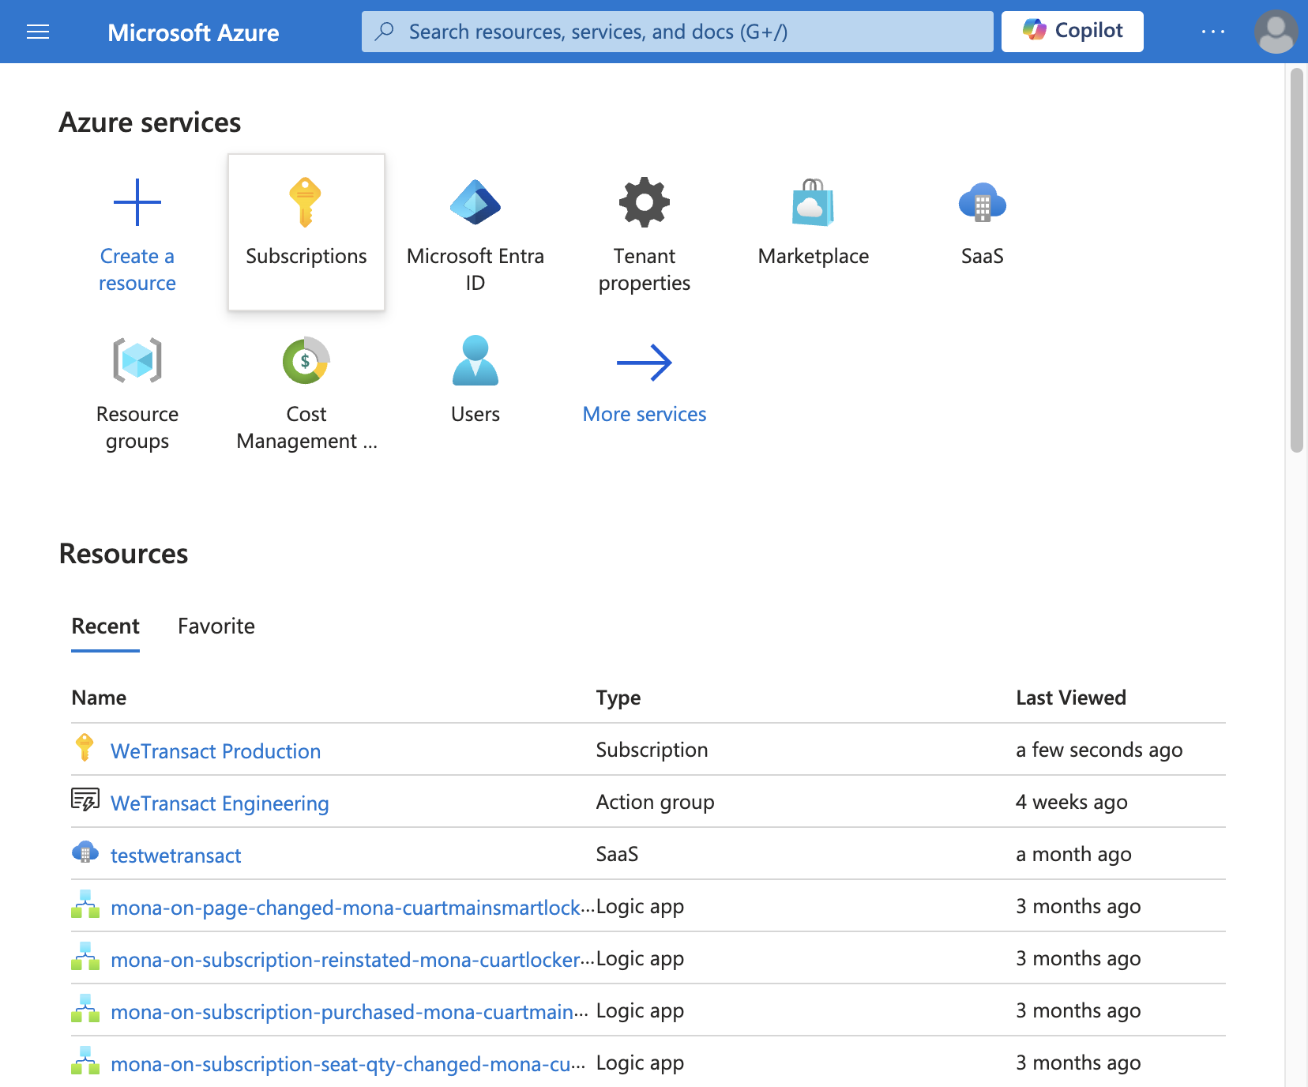
Task: Focus the search resources input field
Action: click(x=678, y=32)
